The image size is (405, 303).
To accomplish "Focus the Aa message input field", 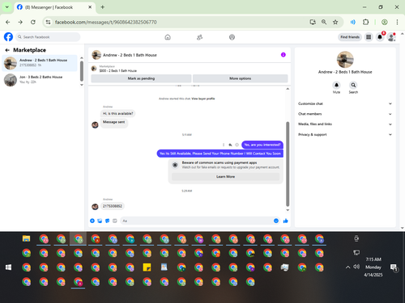I will click(x=200, y=221).
